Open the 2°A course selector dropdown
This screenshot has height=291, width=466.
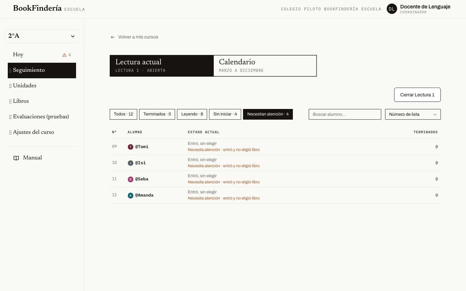42,36
